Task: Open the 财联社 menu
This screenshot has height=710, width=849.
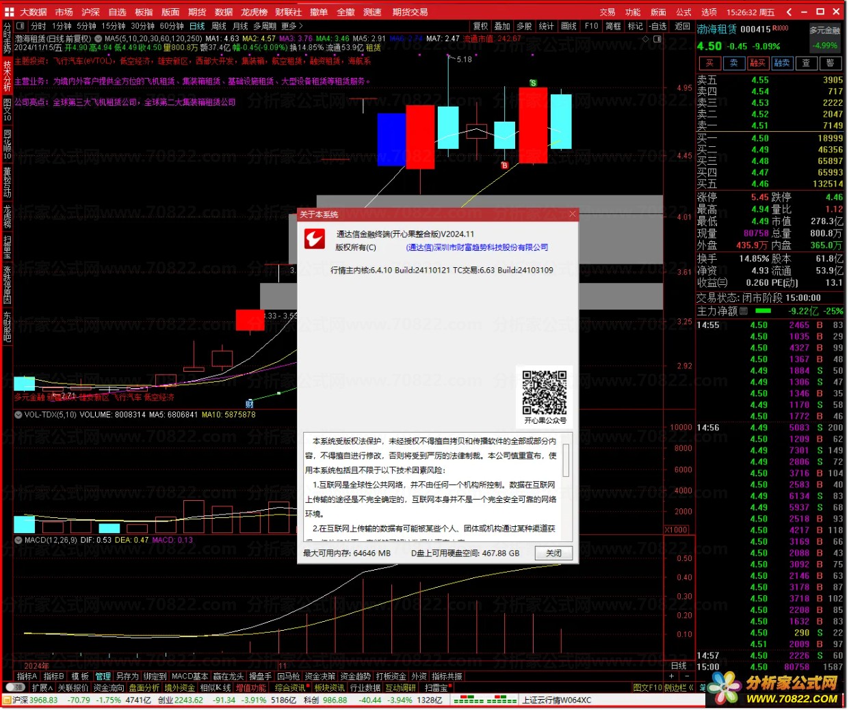Action: pos(288,12)
